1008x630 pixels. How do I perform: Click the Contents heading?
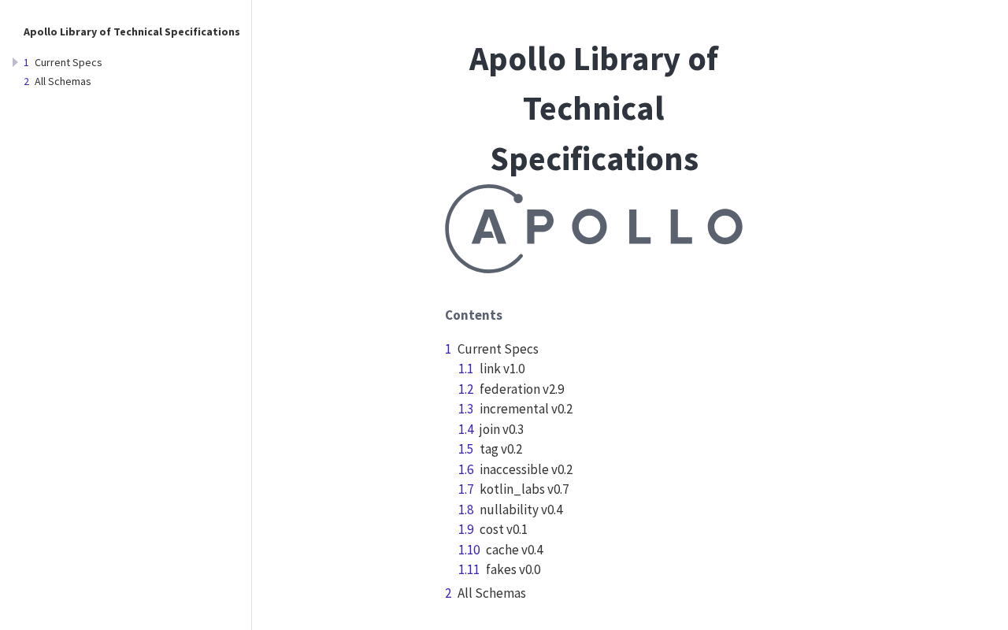[473, 315]
